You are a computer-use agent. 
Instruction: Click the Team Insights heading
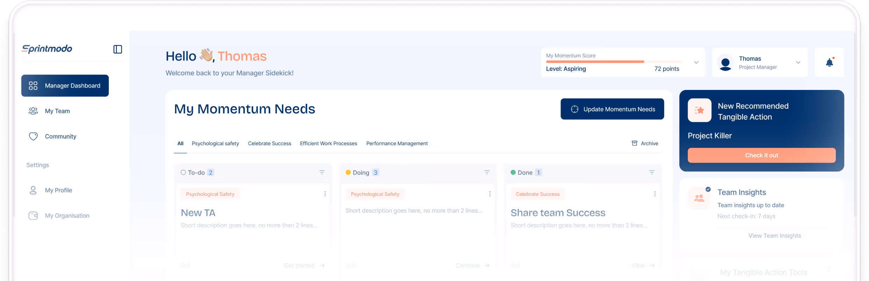(x=742, y=192)
